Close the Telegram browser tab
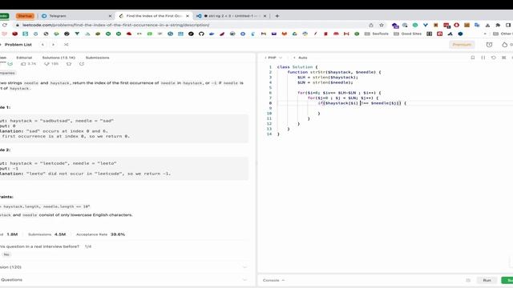 (x=110, y=16)
